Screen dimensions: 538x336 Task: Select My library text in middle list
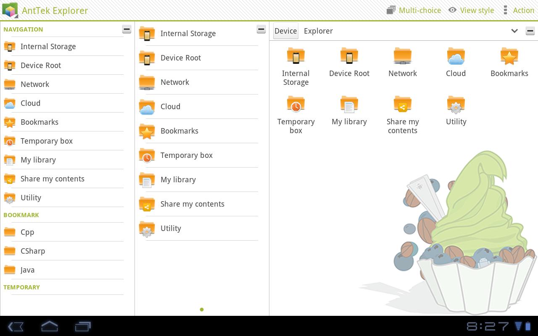coord(178,180)
